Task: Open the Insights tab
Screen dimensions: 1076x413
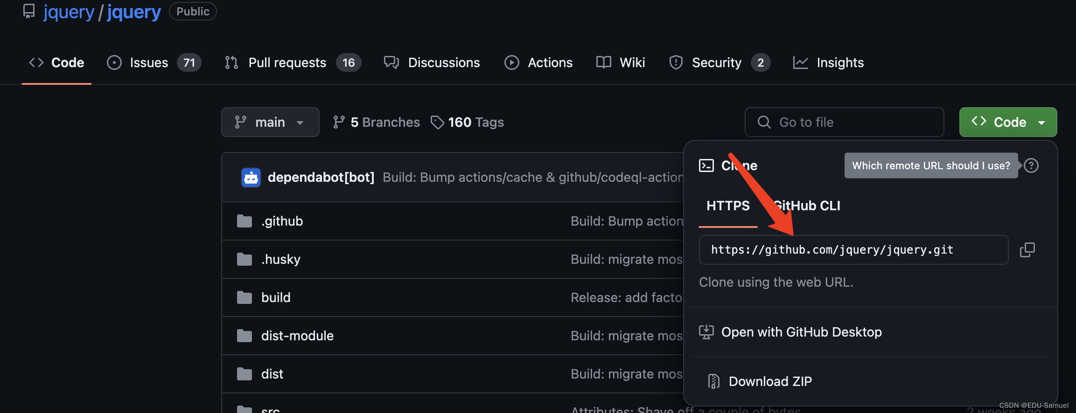Action: pyautogui.click(x=829, y=62)
